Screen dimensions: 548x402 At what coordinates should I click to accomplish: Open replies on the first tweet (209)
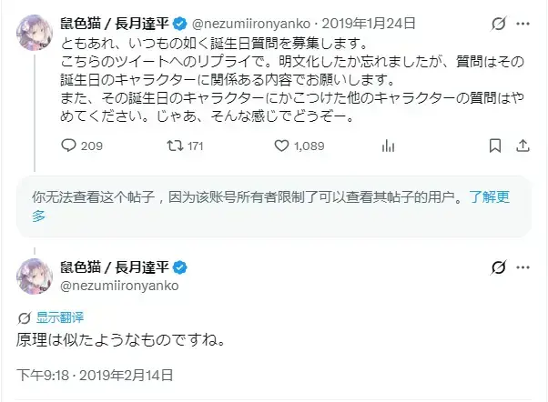(x=82, y=146)
